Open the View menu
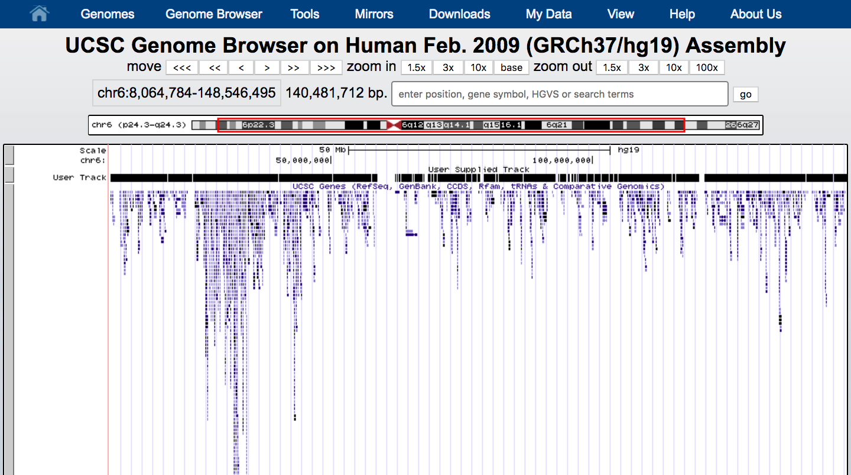 point(621,14)
